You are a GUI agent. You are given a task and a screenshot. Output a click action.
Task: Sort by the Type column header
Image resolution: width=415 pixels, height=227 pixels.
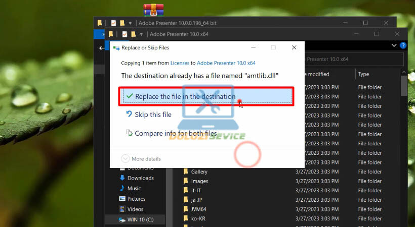coord(363,75)
